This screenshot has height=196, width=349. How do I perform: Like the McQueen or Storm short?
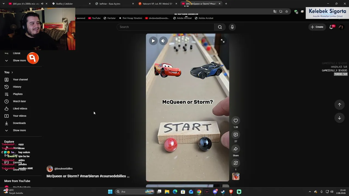tap(236, 121)
